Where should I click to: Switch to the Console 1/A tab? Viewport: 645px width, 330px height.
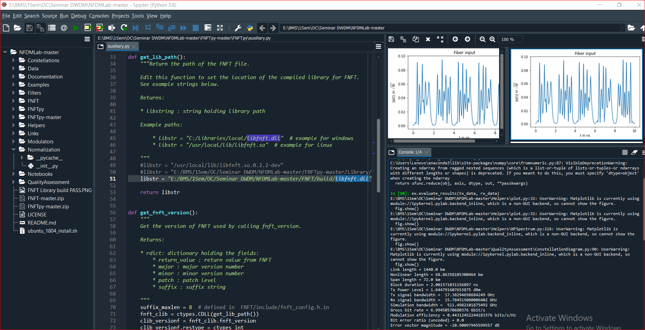[410, 152]
